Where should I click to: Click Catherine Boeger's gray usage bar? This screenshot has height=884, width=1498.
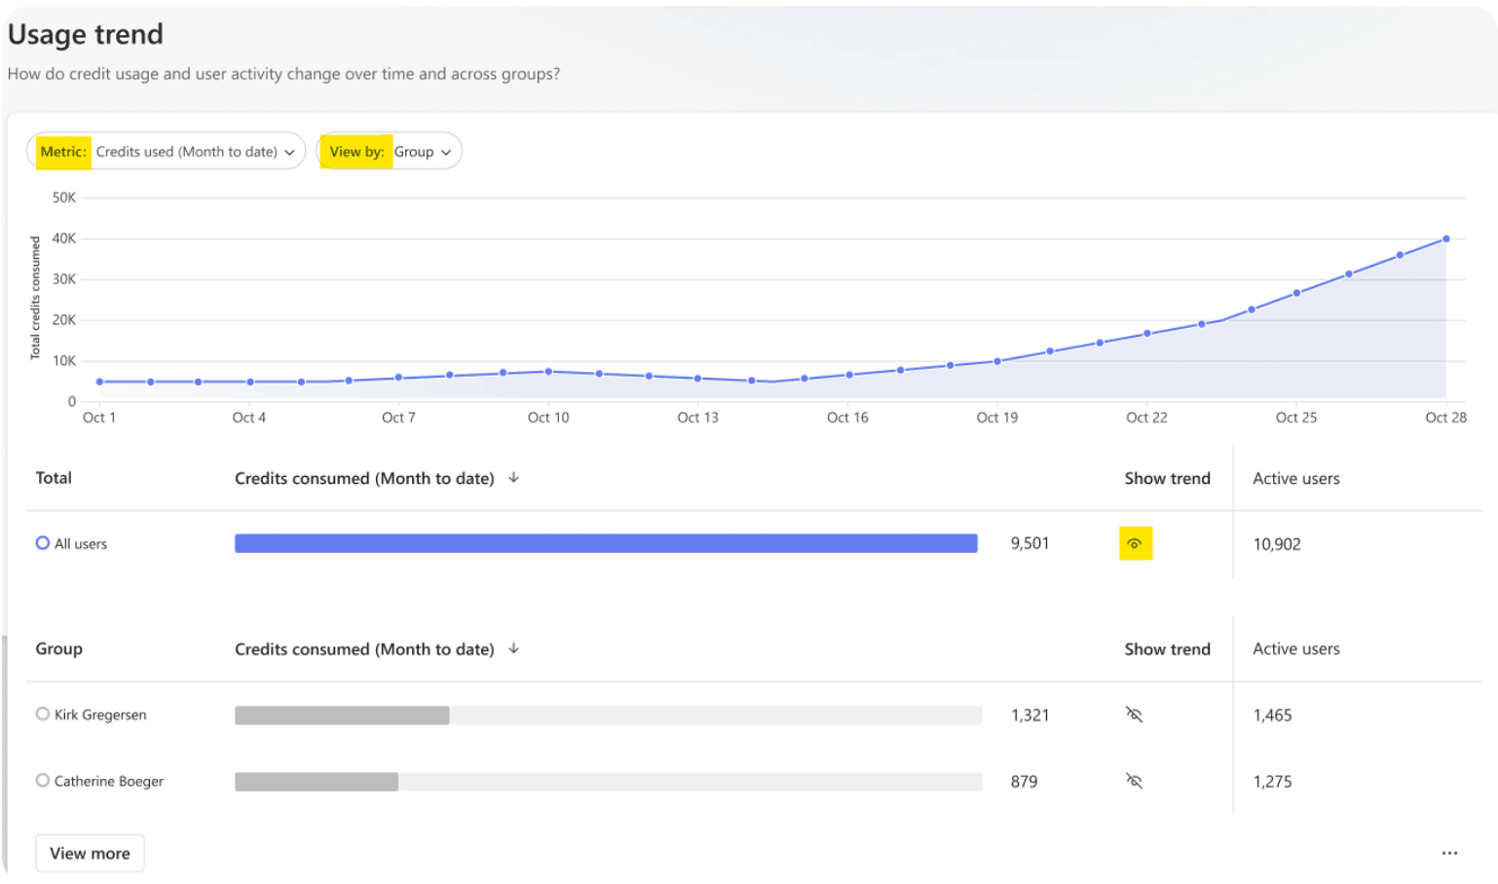click(x=317, y=782)
